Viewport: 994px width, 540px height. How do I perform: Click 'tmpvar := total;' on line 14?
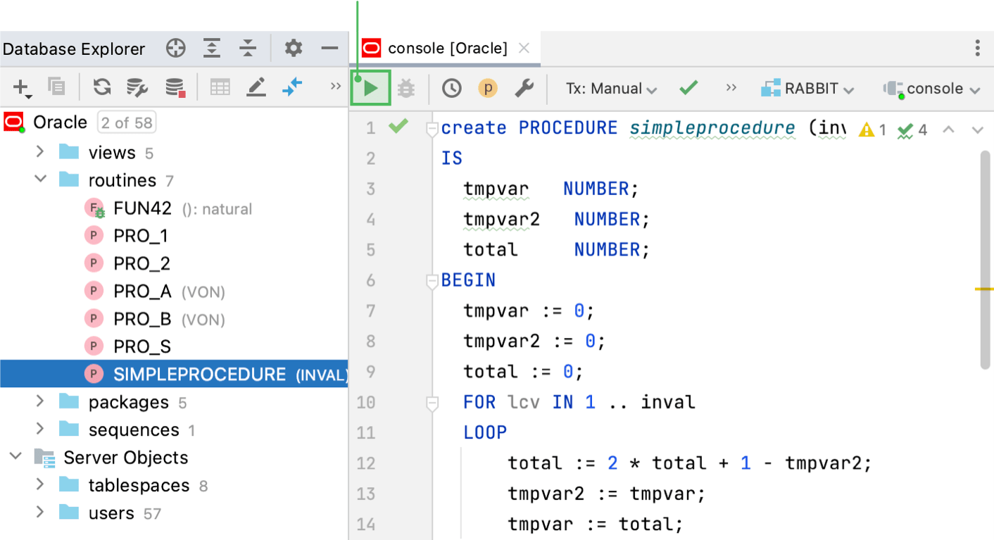596,524
